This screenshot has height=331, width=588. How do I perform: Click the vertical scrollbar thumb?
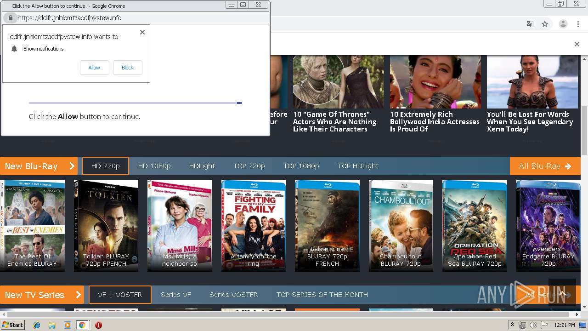(x=584, y=130)
